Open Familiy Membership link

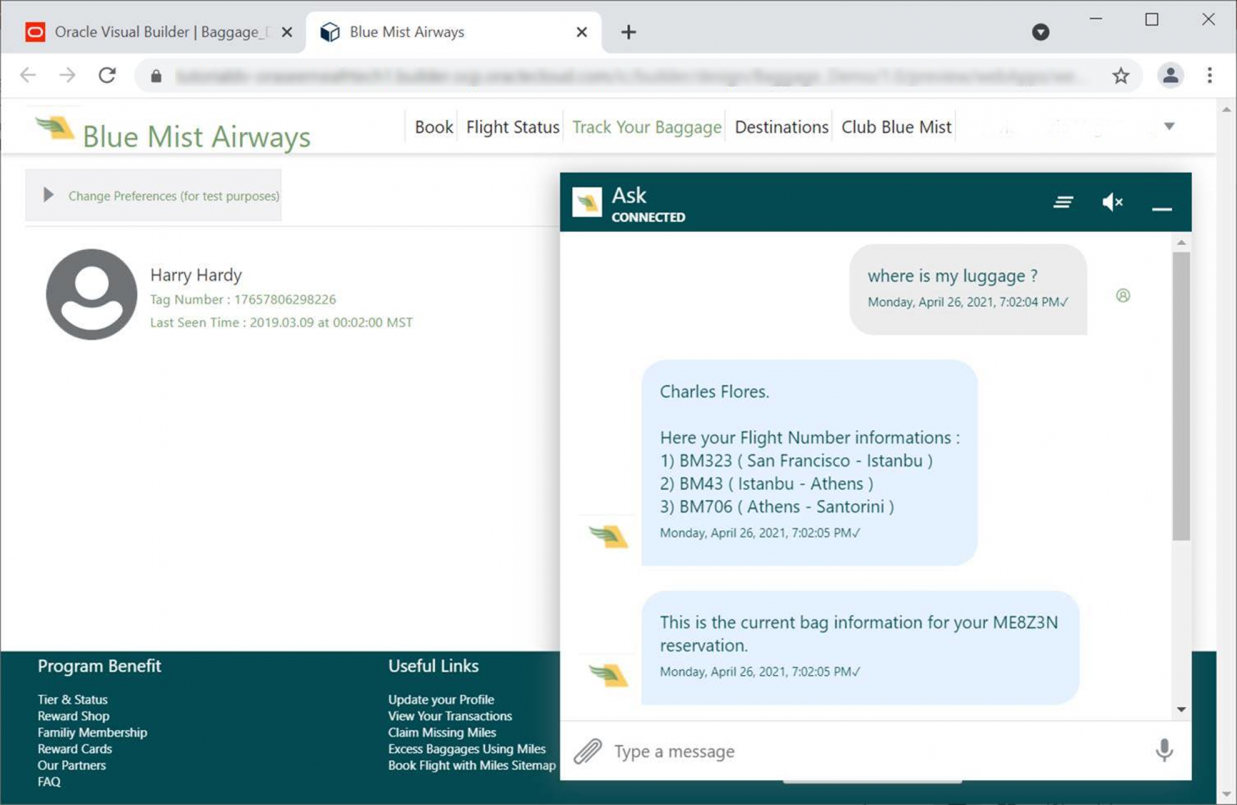tap(92, 733)
